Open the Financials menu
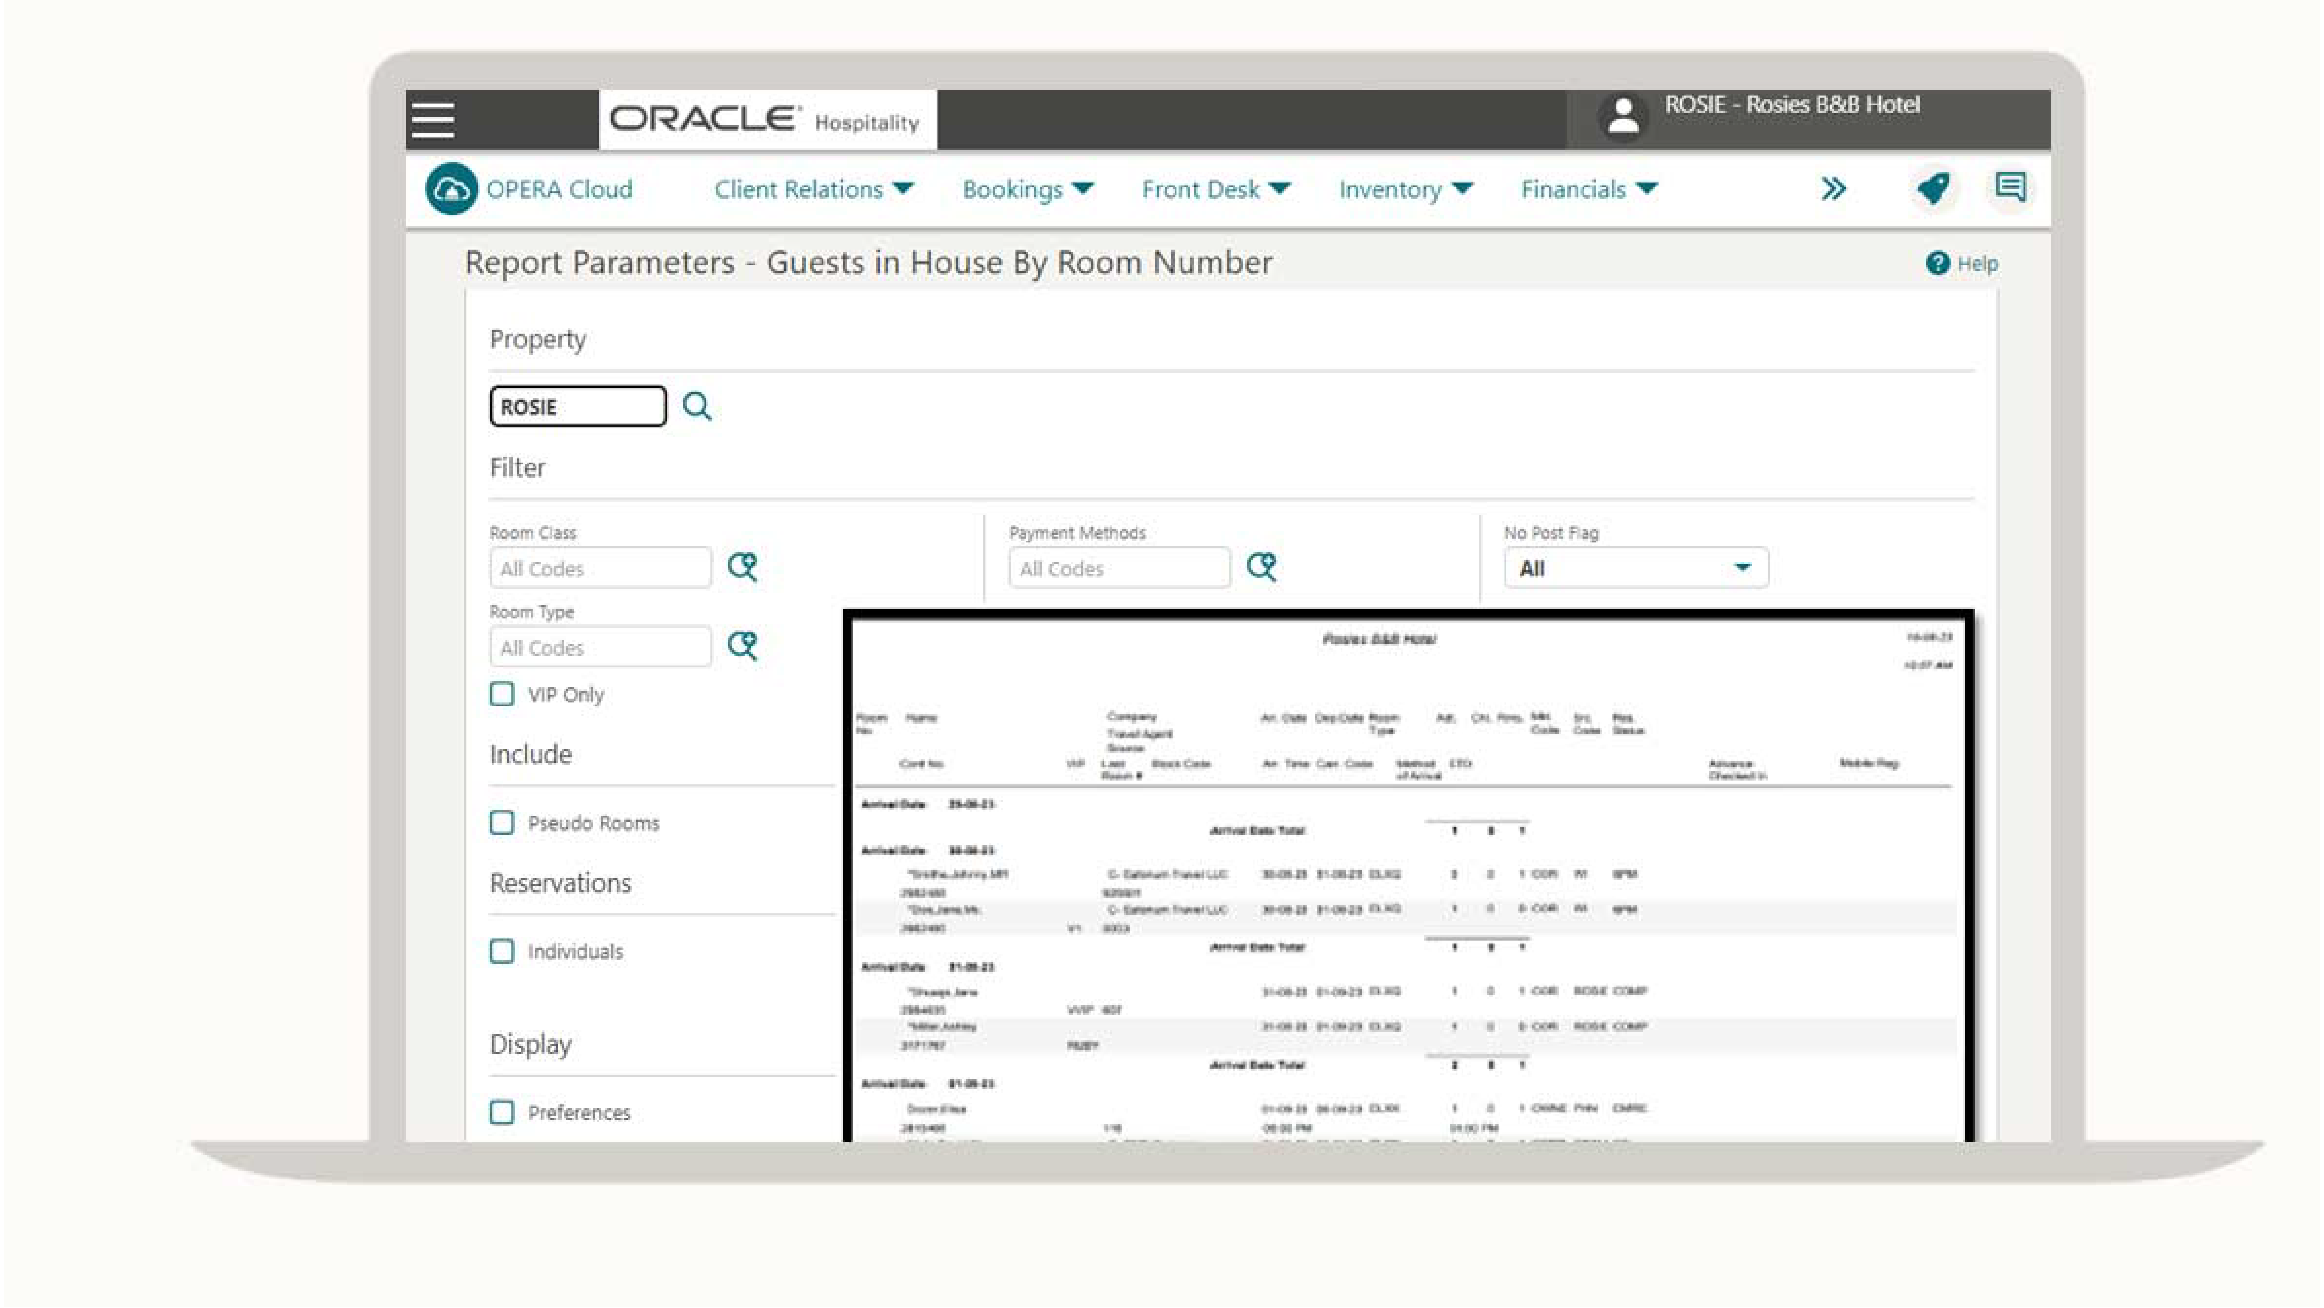 1588,189
